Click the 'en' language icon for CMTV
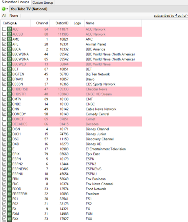 point(9,99)
